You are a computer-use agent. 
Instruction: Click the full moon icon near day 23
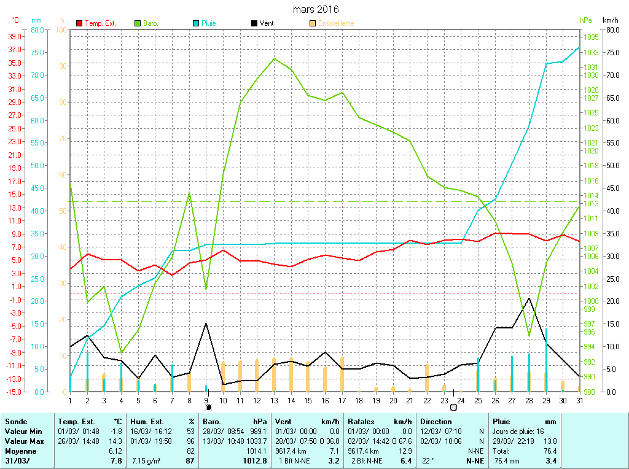453,407
